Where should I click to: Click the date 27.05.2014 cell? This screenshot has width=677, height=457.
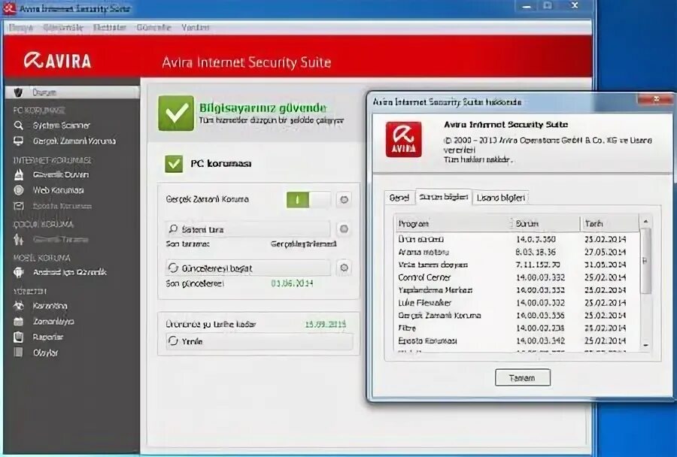click(606, 252)
